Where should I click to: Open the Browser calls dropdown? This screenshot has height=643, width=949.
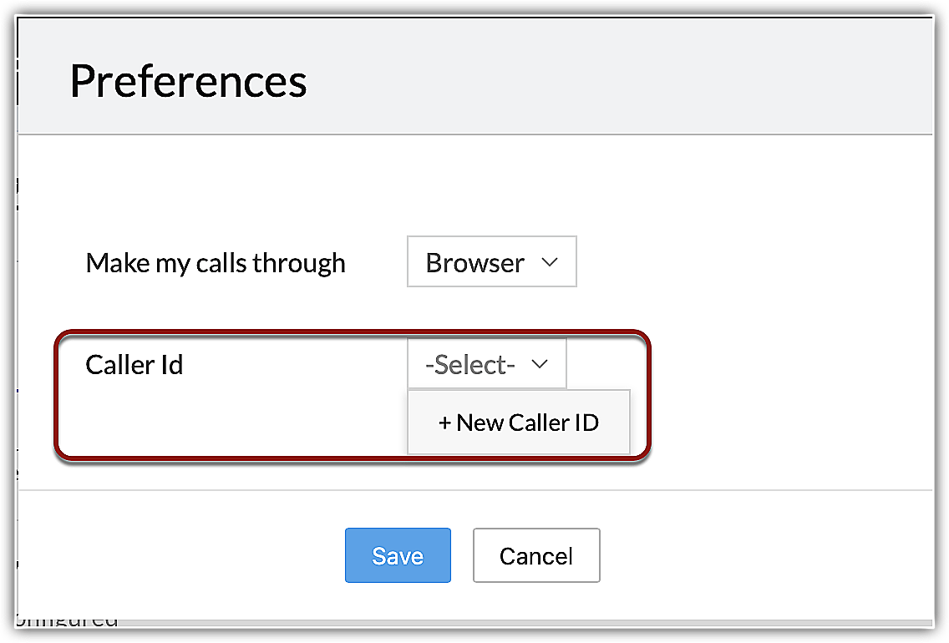tap(491, 263)
